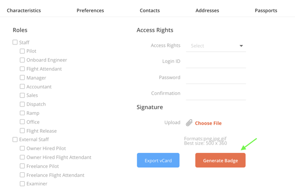Viewport: 295px width, 189px height.
Task: Click the Export vCard button
Action: point(158,160)
